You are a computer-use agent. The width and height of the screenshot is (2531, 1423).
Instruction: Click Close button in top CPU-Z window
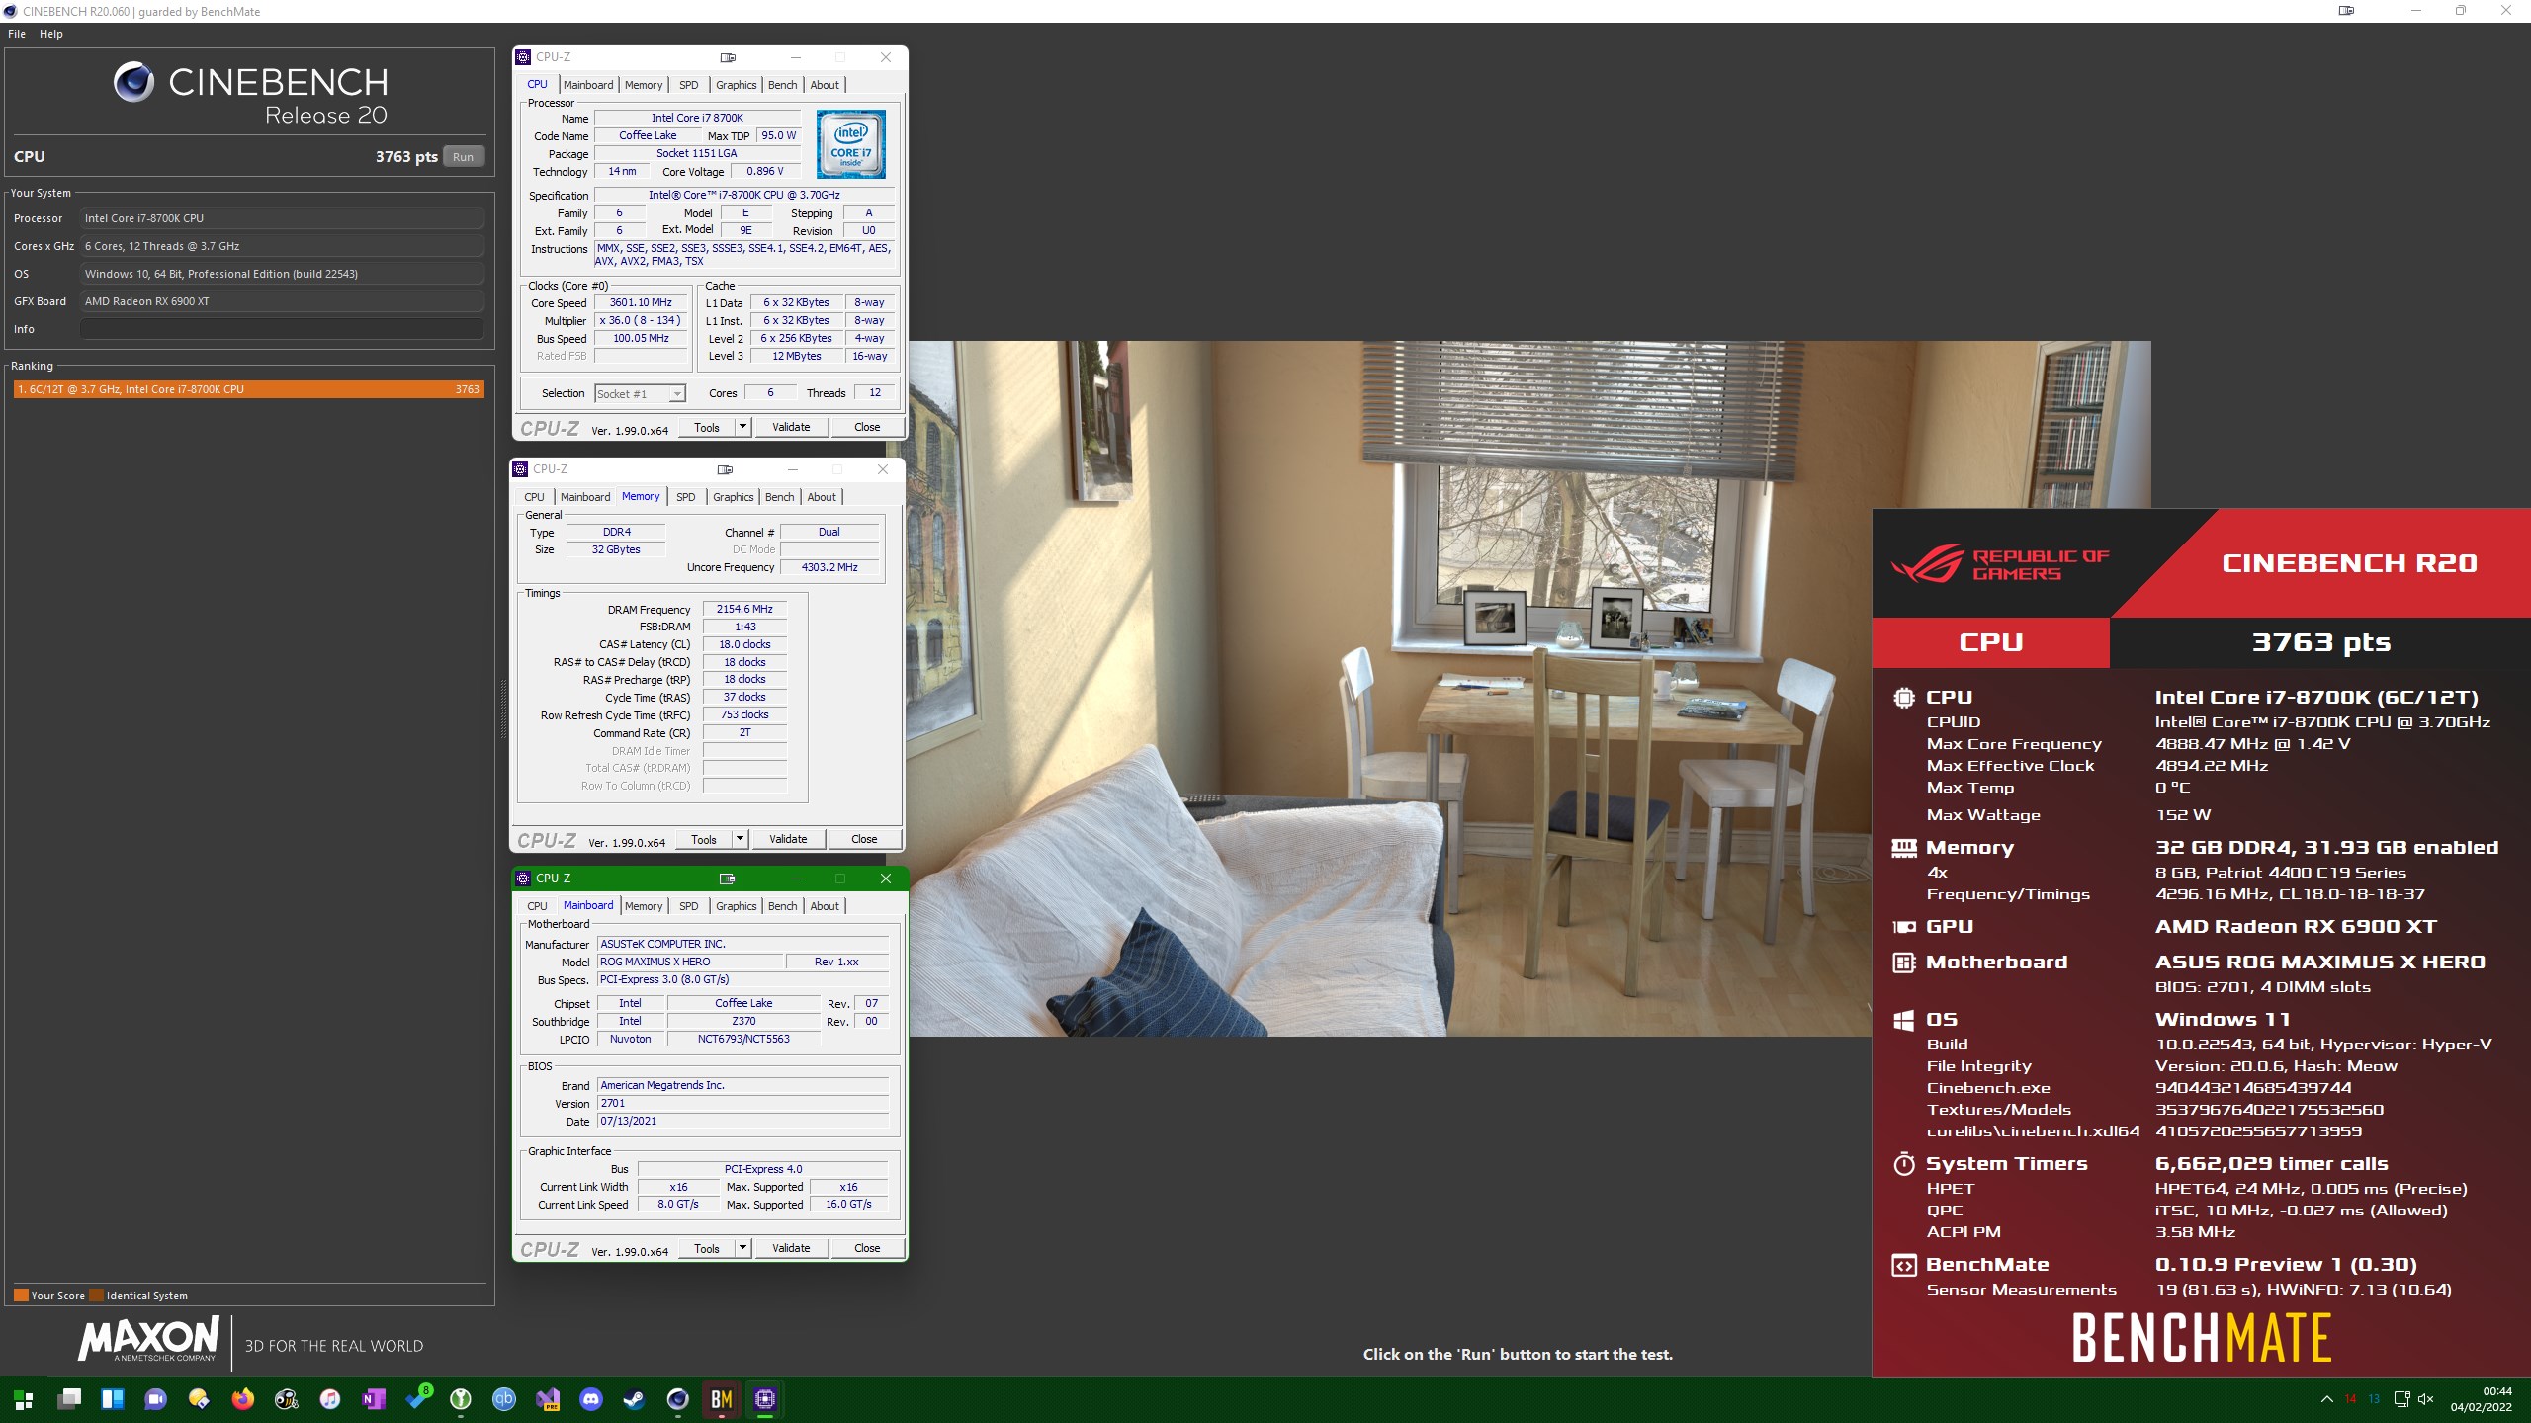pyautogui.click(x=867, y=427)
